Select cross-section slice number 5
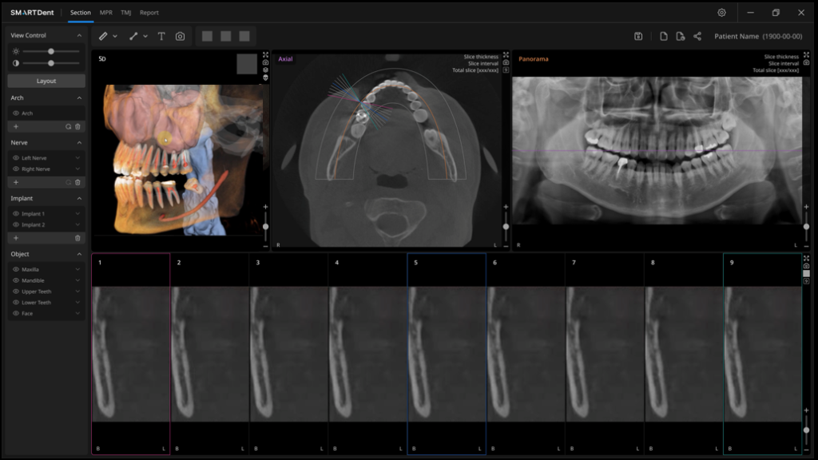The height and width of the screenshot is (460, 818). (x=447, y=351)
